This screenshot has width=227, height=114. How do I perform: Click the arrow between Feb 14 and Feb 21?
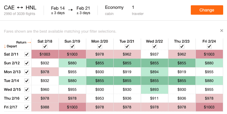tap(70, 10)
